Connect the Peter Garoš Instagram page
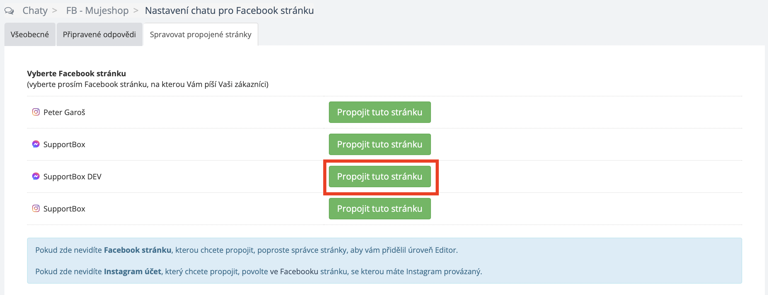The width and height of the screenshot is (768, 295). point(380,112)
